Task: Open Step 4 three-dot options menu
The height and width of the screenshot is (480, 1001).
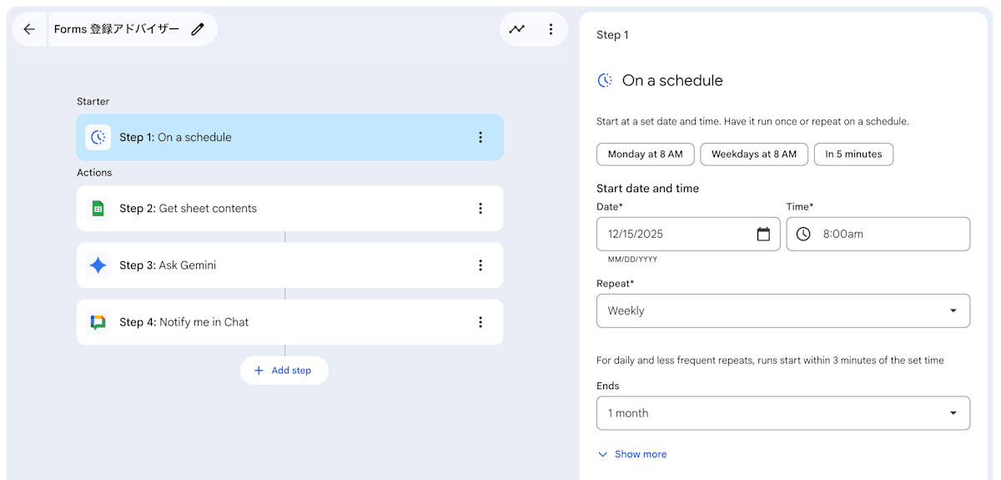Action: tap(480, 322)
